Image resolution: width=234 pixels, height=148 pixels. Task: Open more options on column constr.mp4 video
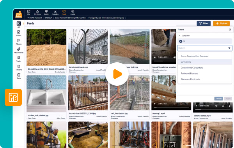pyautogui.click(x=229, y=106)
